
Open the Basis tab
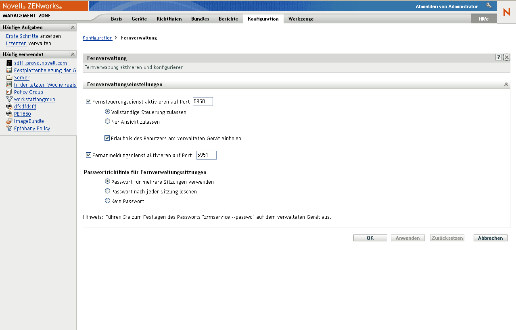pyautogui.click(x=116, y=19)
